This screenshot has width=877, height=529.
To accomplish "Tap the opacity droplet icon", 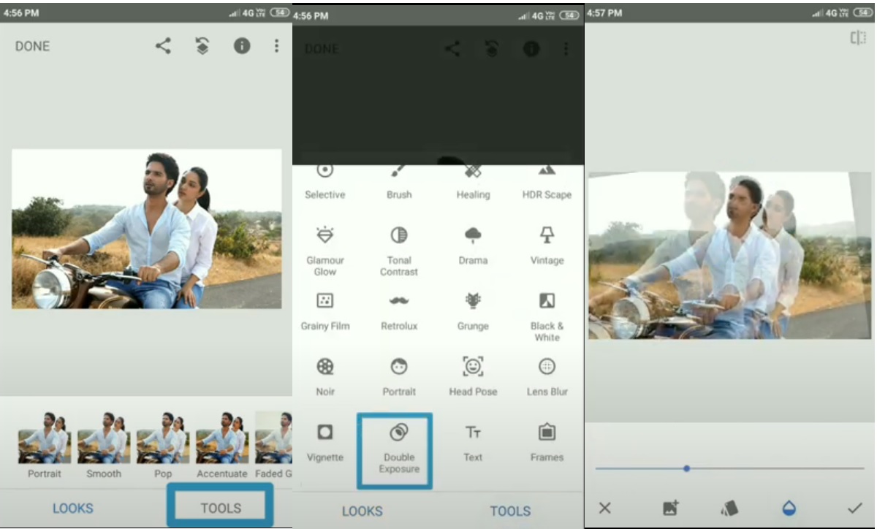I will tap(789, 508).
